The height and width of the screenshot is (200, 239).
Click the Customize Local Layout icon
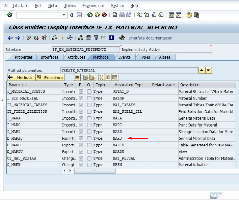pos(196,15)
